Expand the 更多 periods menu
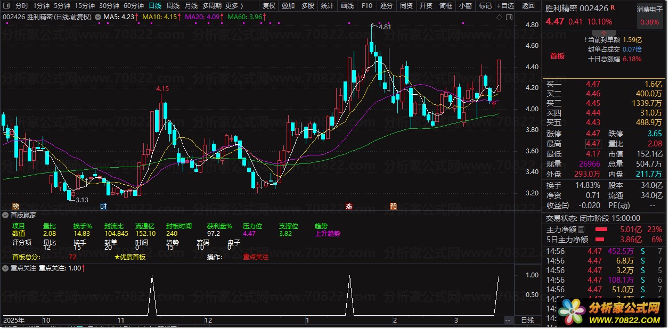 pos(234,6)
